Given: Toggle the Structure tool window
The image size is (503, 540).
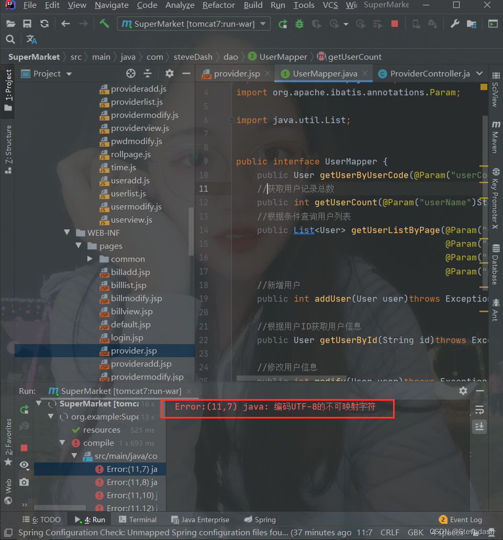Looking at the screenshot, I should pos(8,149).
